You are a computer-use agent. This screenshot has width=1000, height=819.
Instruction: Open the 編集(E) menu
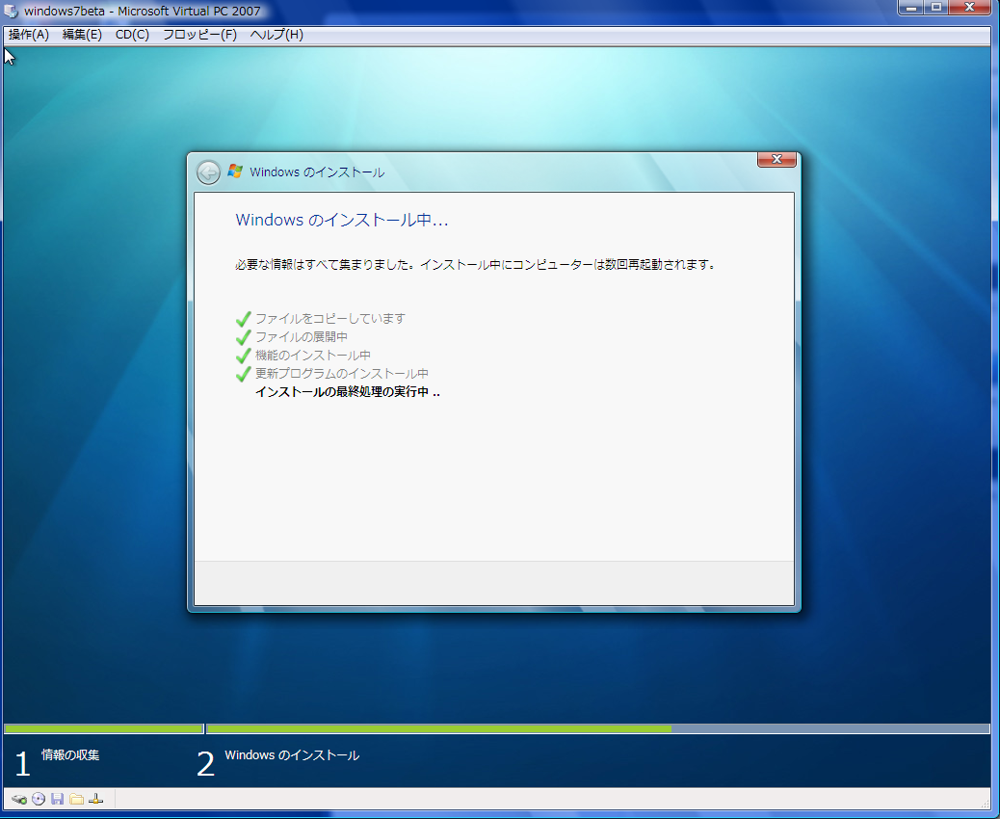[x=82, y=35]
